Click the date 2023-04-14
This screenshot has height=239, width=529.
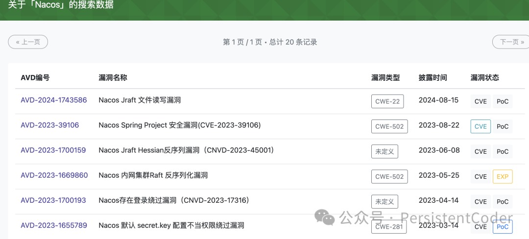pyautogui.click(x=438, y=200)
